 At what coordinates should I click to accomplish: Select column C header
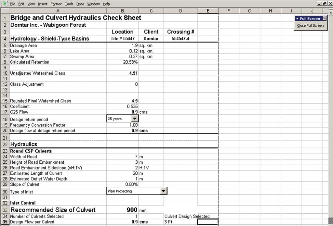click(151, 11)
